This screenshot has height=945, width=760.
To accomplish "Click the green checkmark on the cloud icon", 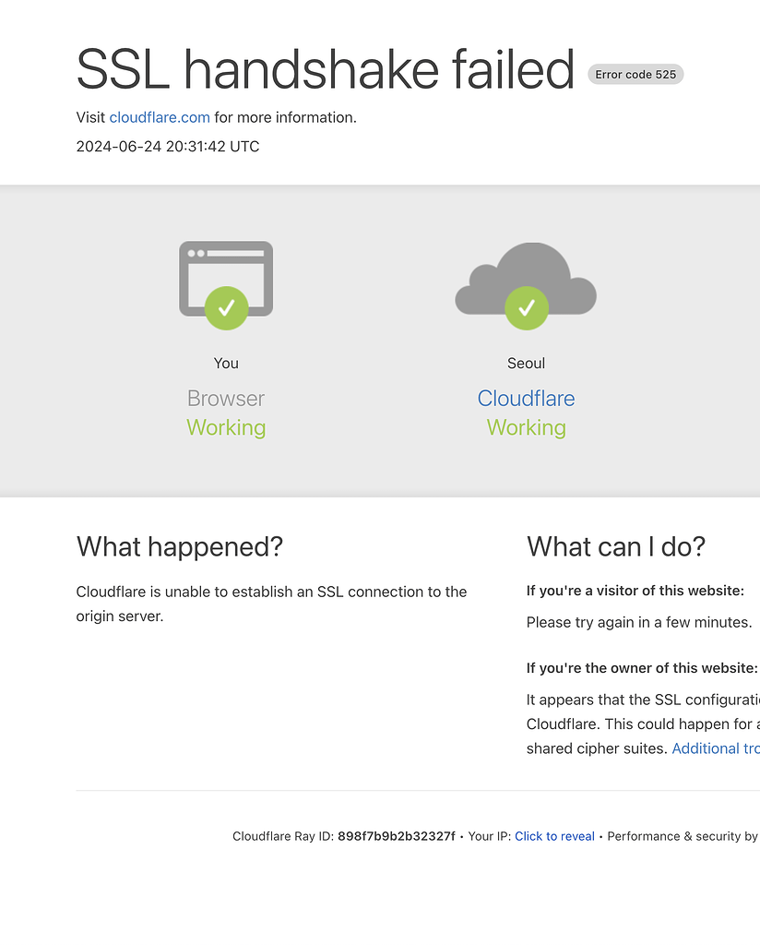I will pos(526,308).
